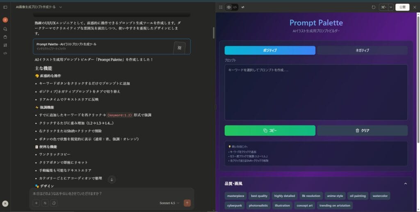Start a new chat with the orange plus icon
This screenshot has height=212, width=420.
click(5, 20)
